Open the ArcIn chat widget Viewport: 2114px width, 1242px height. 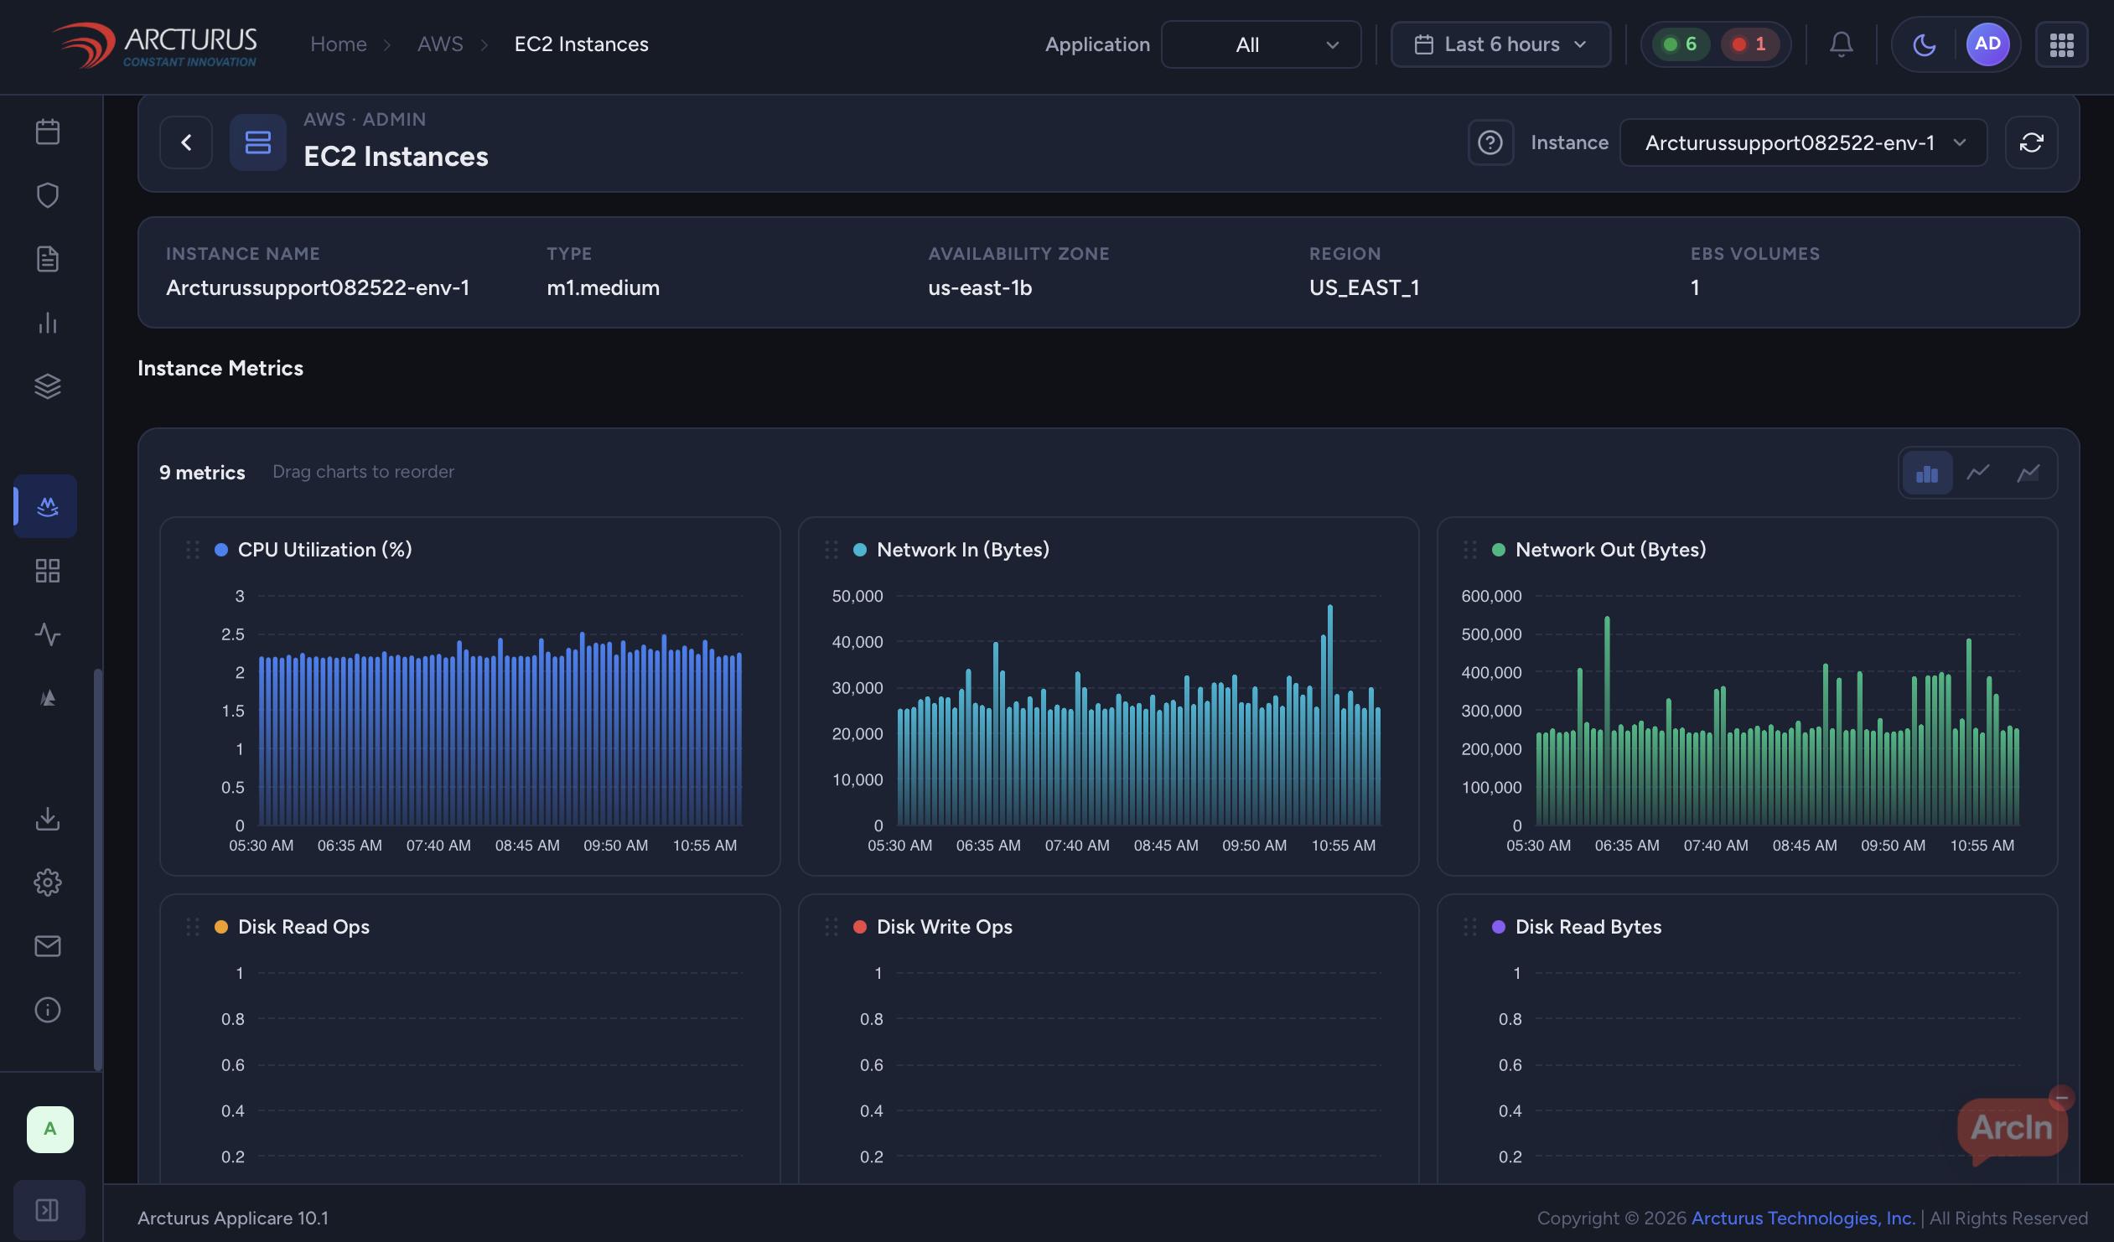pos(2012,1129)
